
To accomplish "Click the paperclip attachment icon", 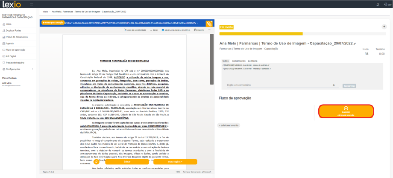I will coord(209,24).
